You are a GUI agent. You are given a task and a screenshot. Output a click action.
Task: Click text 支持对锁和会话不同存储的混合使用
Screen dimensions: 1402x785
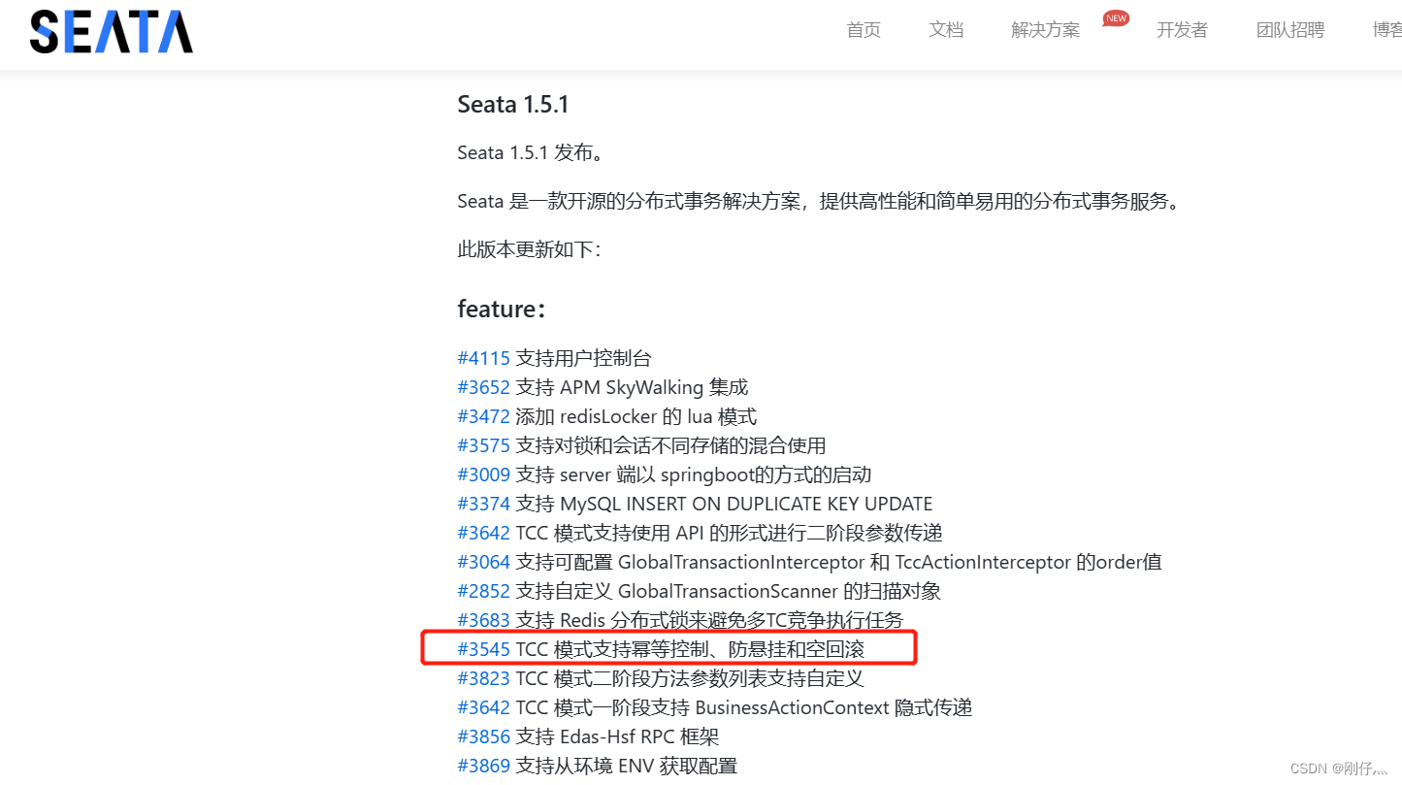point(670,445)
